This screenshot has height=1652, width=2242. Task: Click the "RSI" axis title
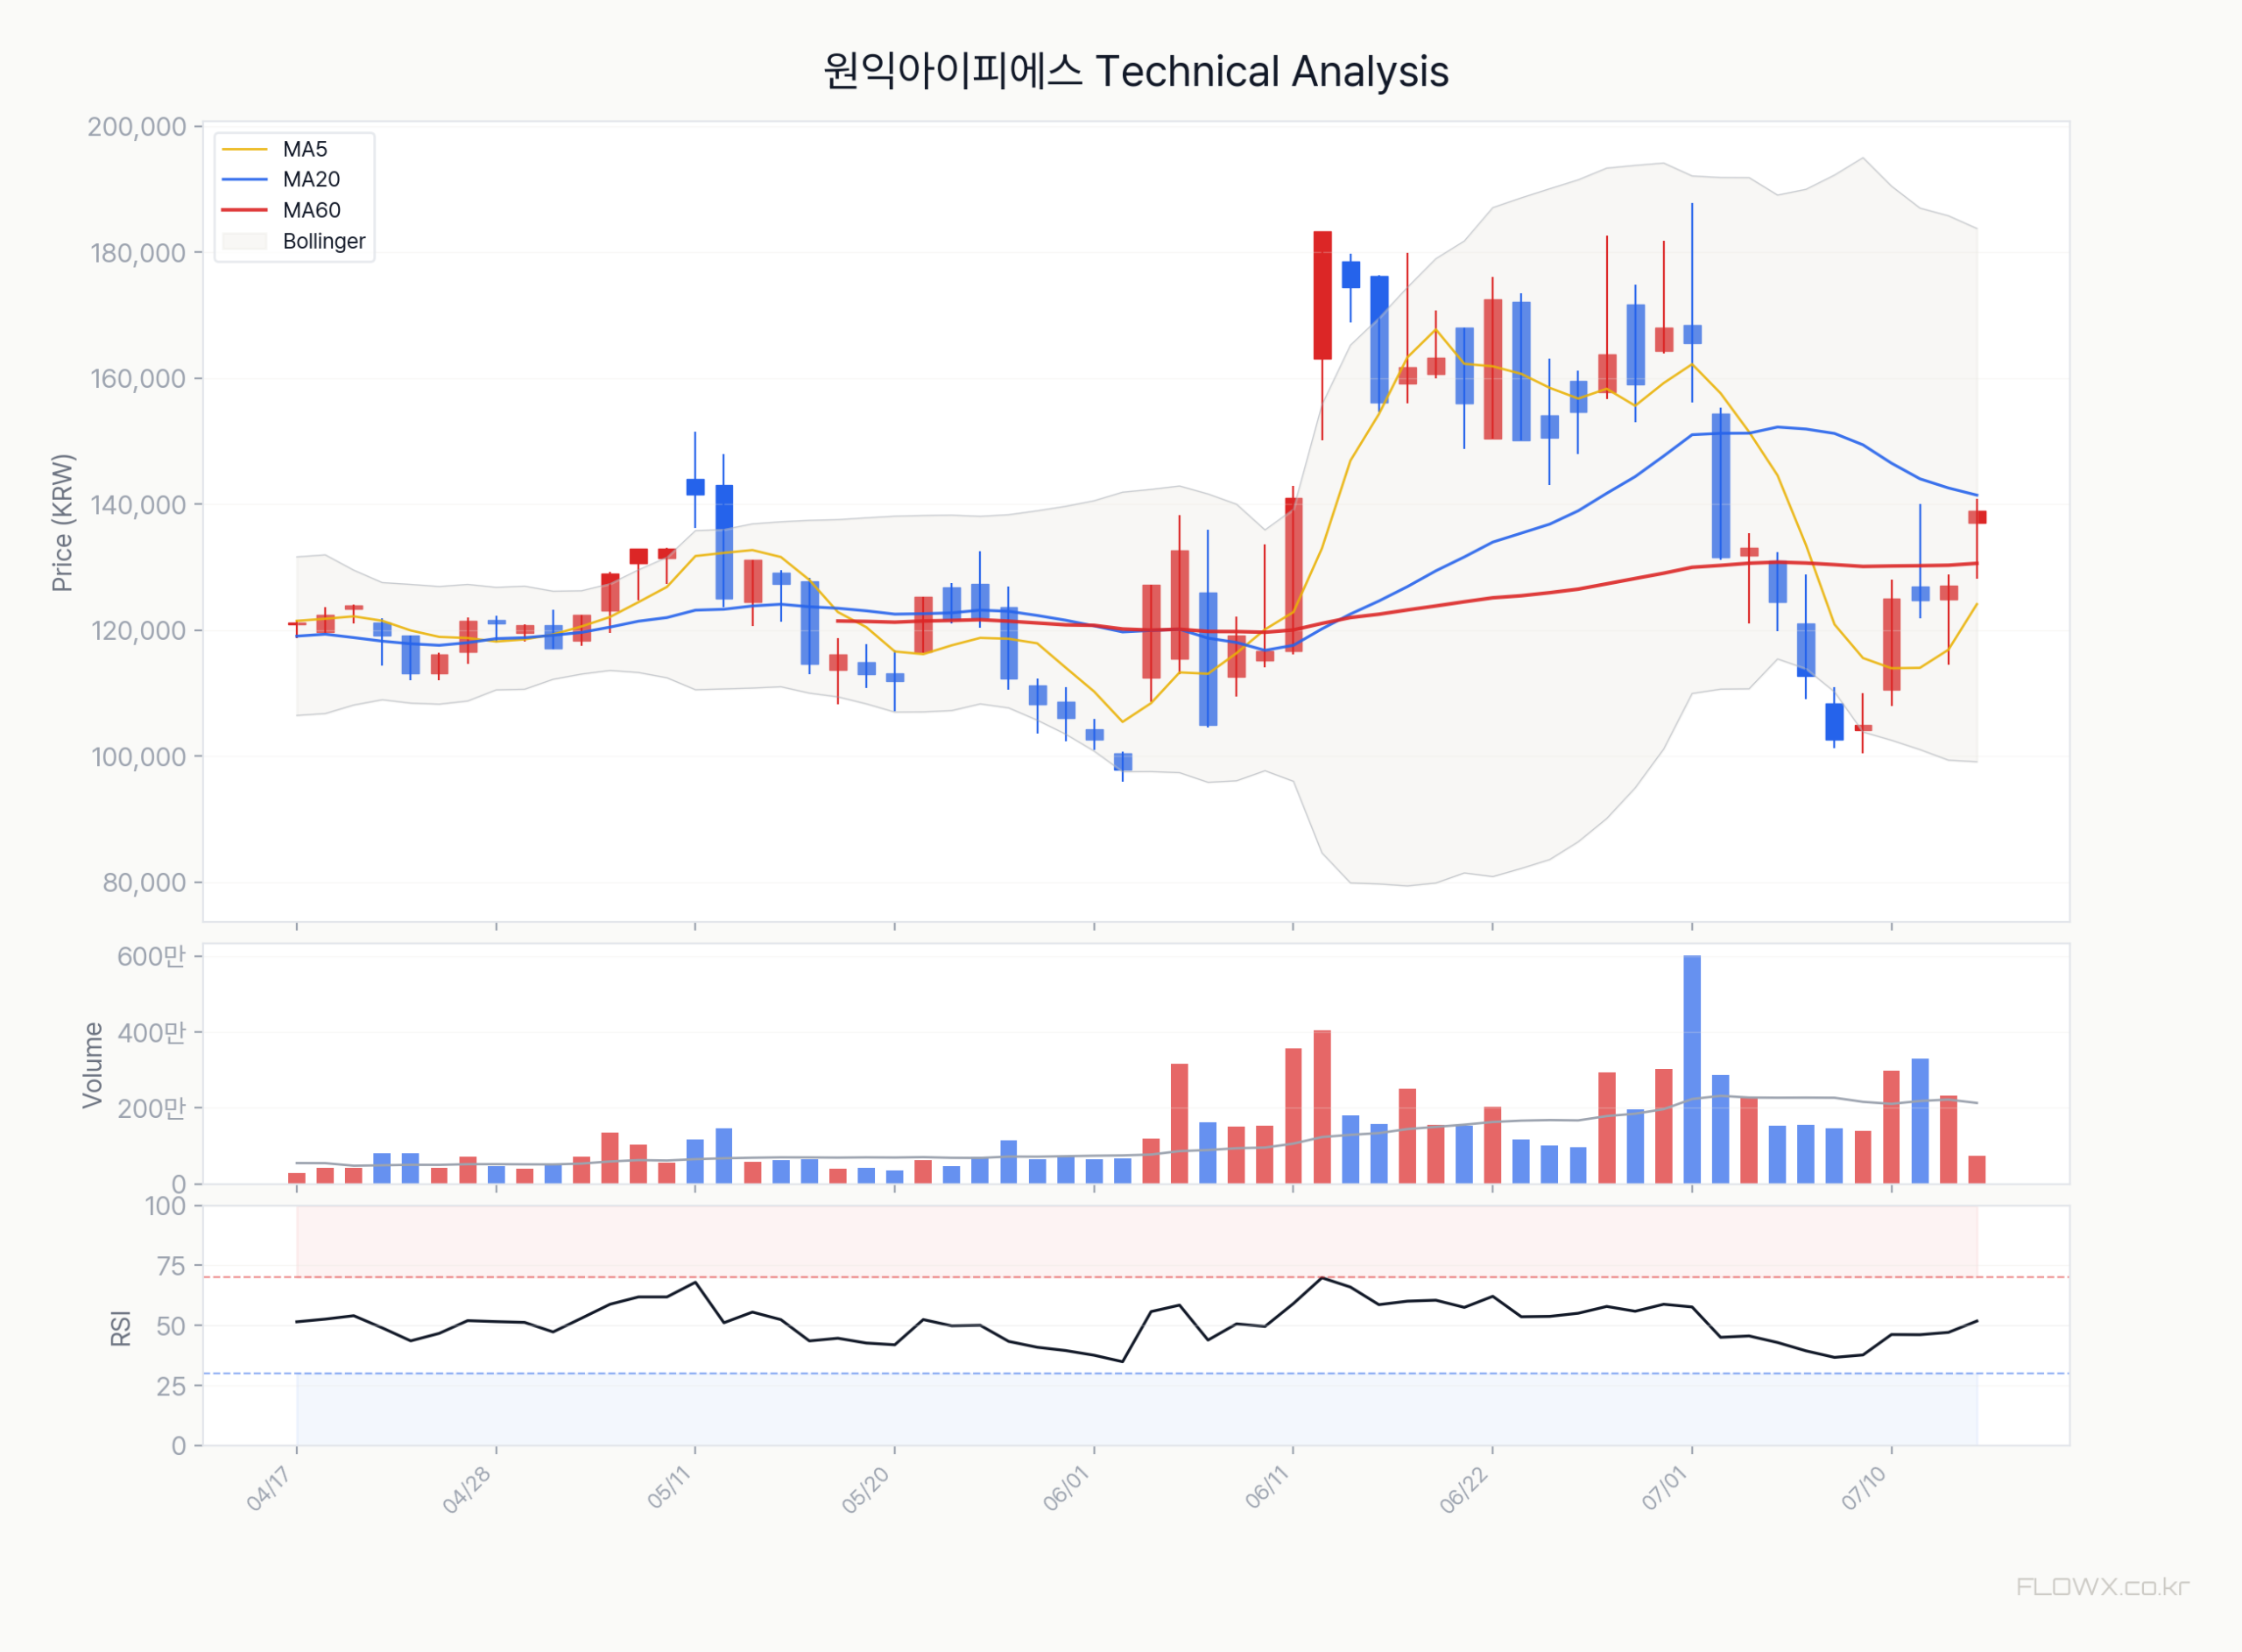click(x=121, y=1328)
